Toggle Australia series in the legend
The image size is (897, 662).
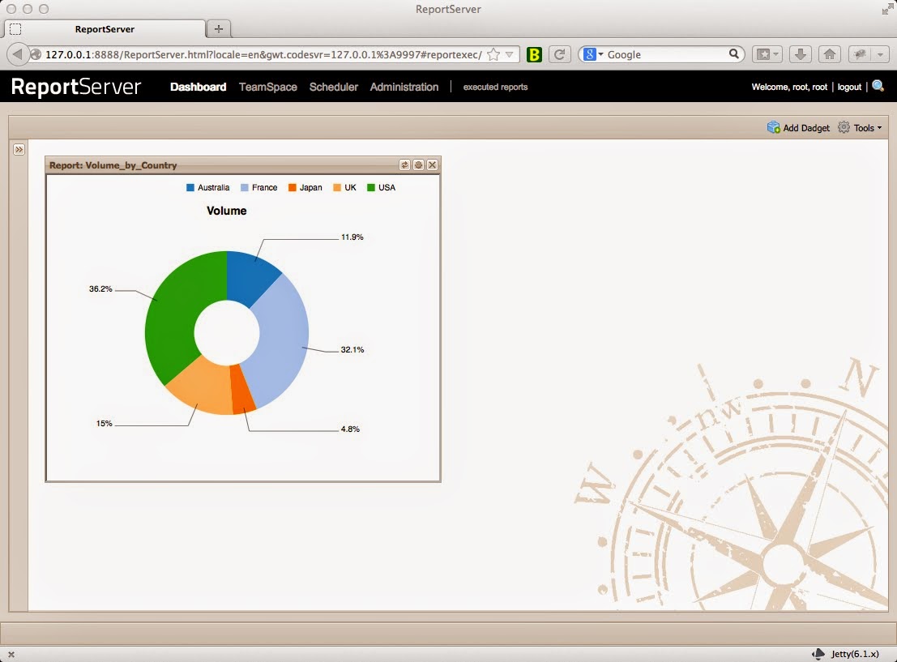(x=207, y=188)
